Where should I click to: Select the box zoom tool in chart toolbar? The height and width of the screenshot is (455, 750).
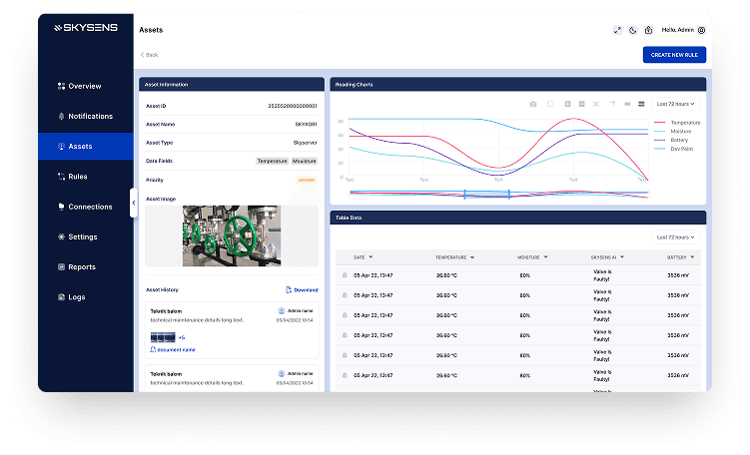pos(550,104)
